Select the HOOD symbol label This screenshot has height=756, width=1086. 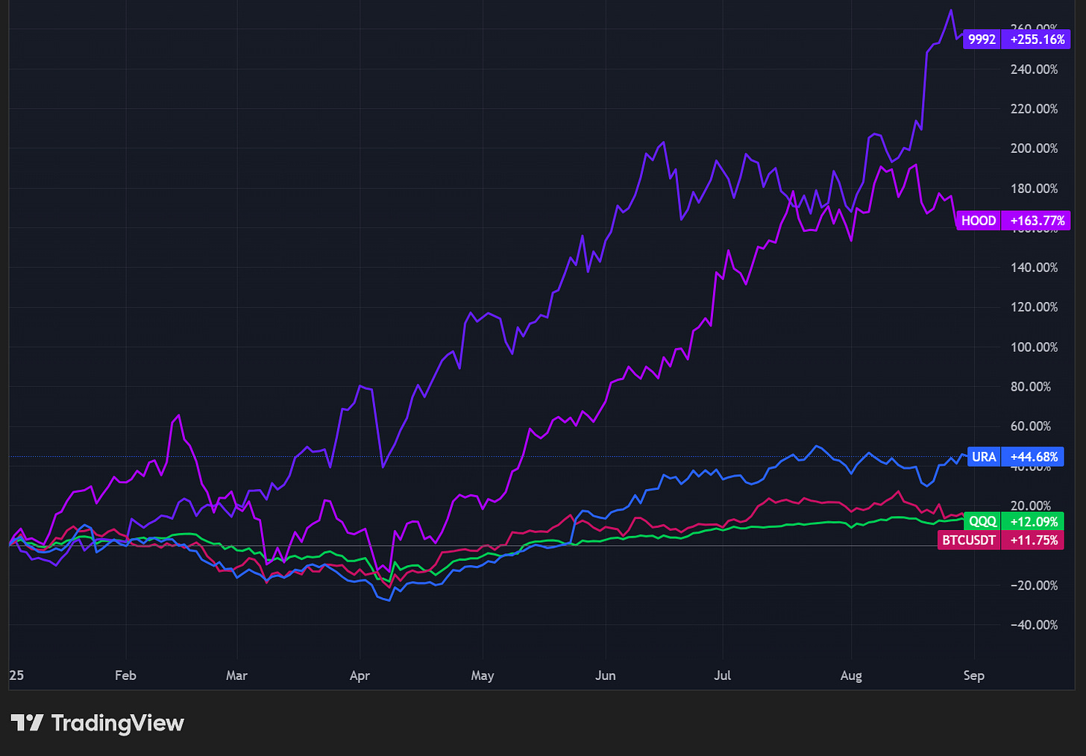pyautogui.click(x=978, y=221)
